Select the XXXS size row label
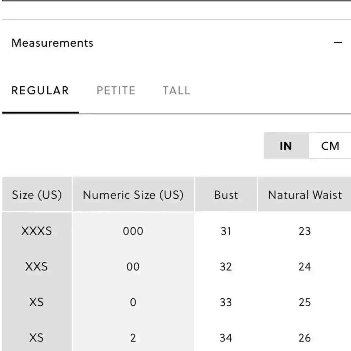 coord(37,231)
